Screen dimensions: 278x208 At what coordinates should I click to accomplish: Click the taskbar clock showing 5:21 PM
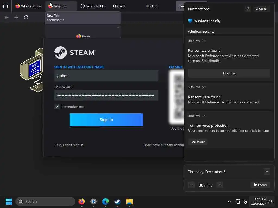tap(259, 201)
